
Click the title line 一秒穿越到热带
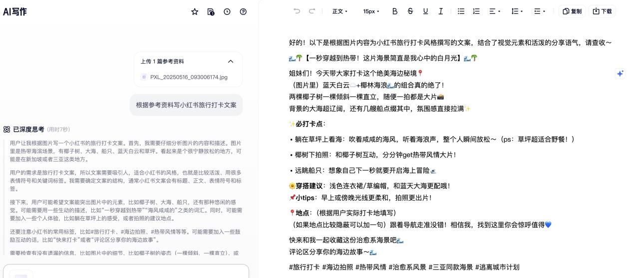[383, 58]
